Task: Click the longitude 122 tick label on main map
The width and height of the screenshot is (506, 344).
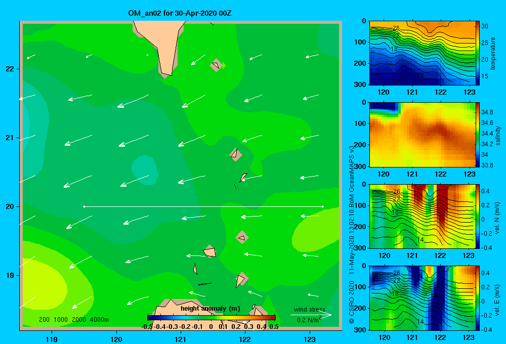Action: 245,339
